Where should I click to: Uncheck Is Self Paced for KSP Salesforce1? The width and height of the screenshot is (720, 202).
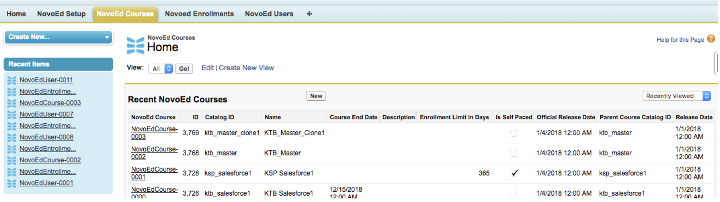point(514,173)
